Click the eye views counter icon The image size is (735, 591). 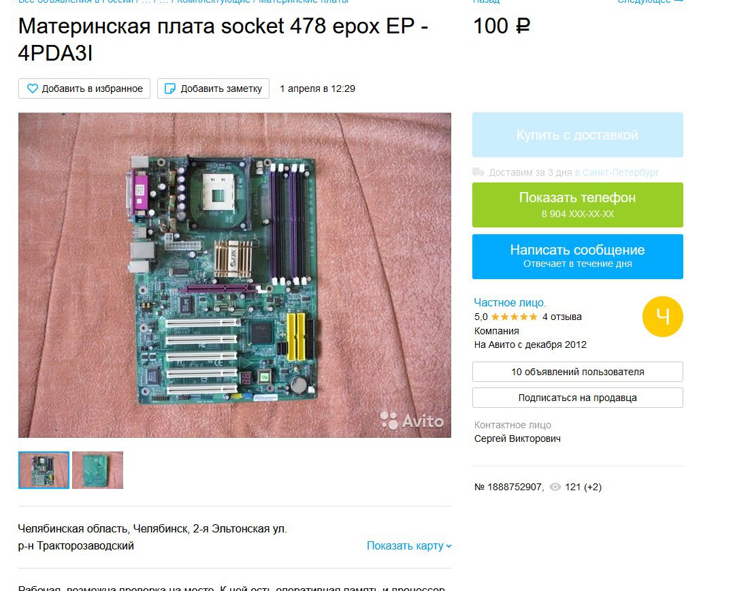[555, 487]
